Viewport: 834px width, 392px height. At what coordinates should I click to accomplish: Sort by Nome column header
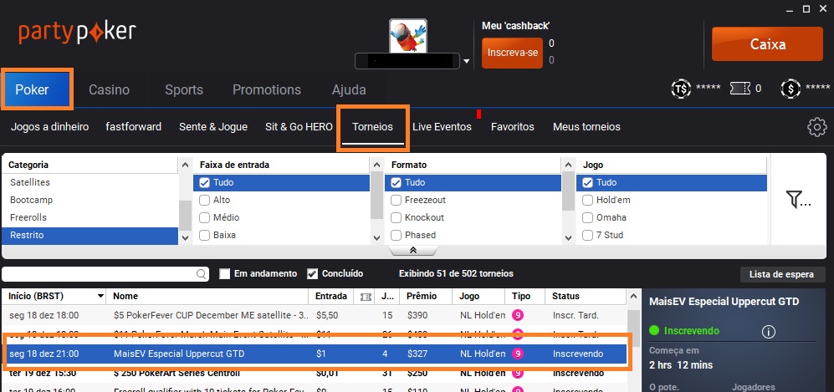click(x=207, y=296)
